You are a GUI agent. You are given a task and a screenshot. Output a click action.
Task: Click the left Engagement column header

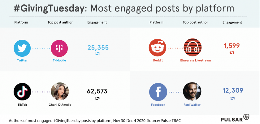97,22
